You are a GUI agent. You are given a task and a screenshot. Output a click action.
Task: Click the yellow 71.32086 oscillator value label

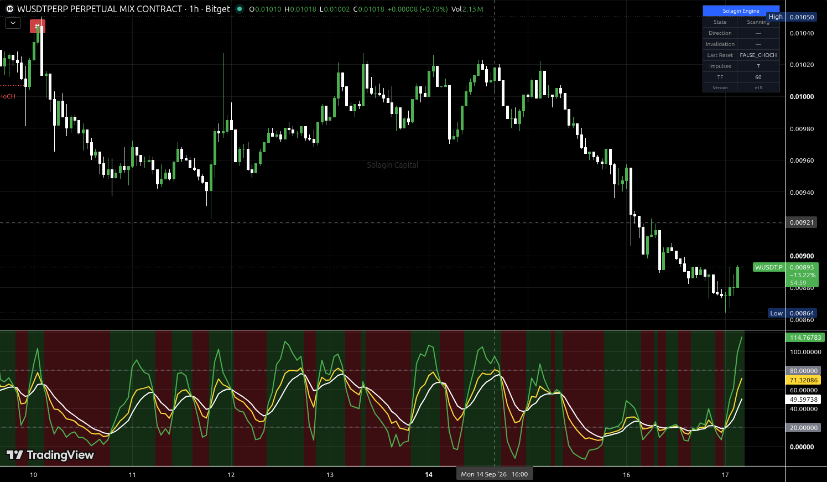point(803,380)
